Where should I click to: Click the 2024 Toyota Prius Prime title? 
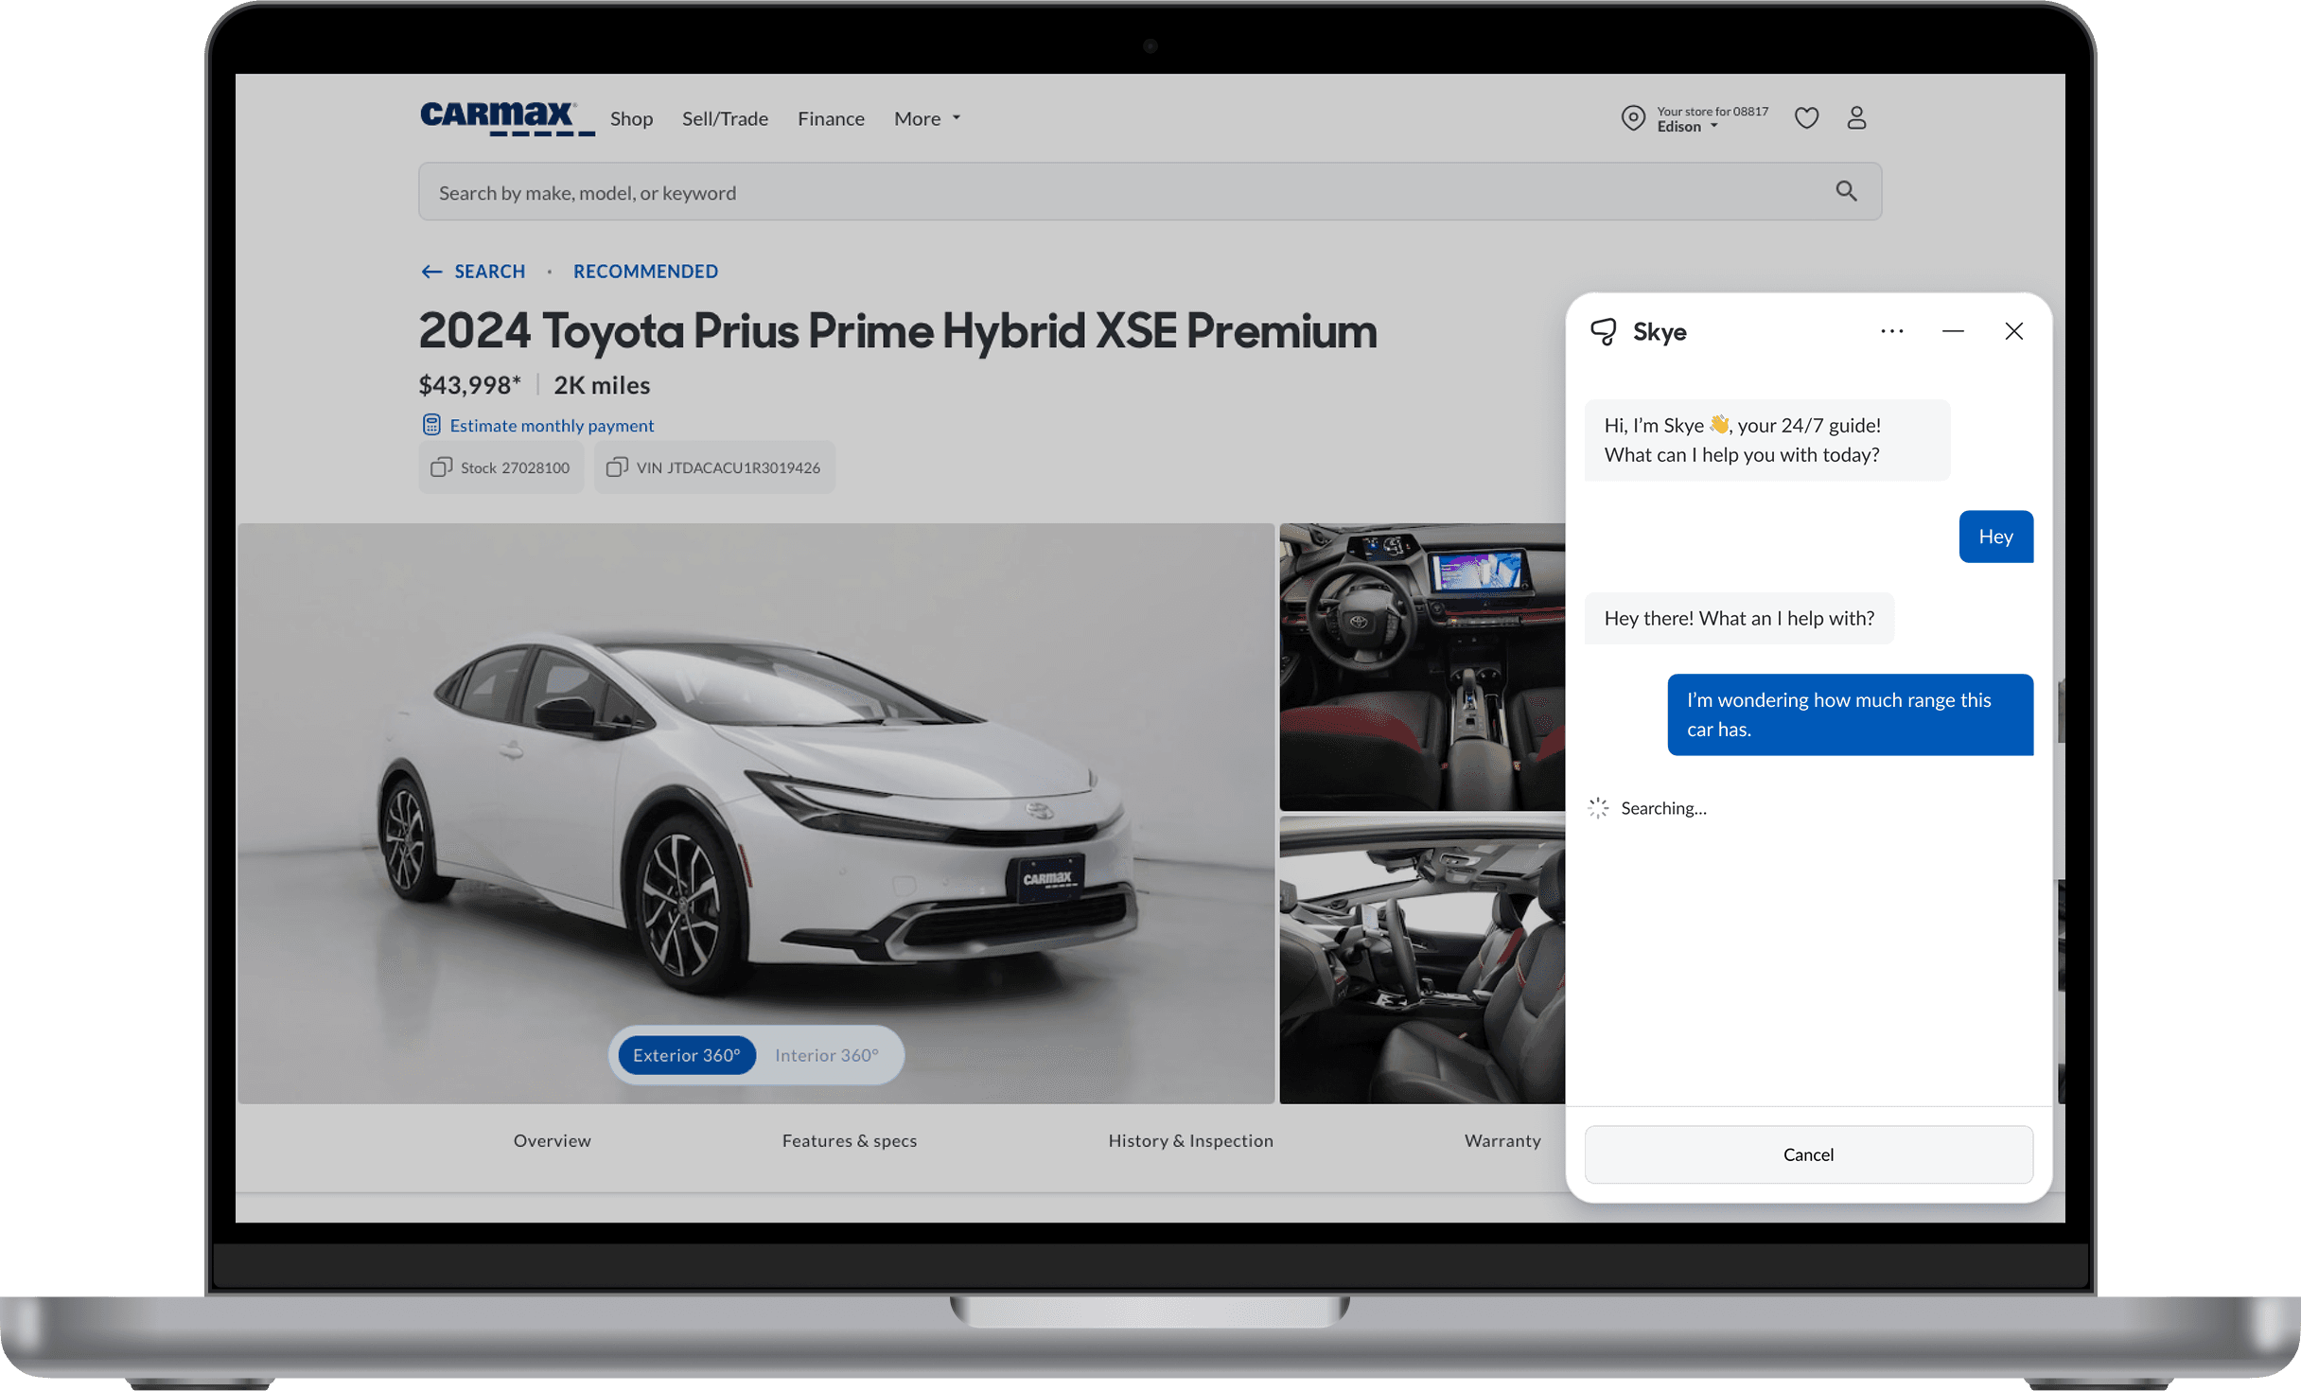pos(898,331)
